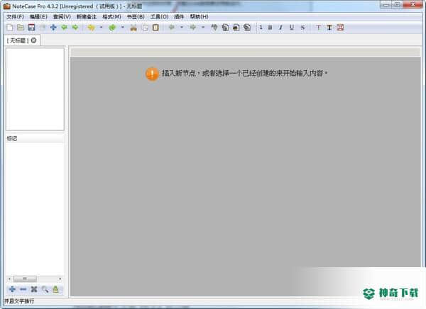This screenshot has height=309, width=426.
Task: Open the forward history dropdown arrow
Action: pyautogui.click(x=203, y=28)
